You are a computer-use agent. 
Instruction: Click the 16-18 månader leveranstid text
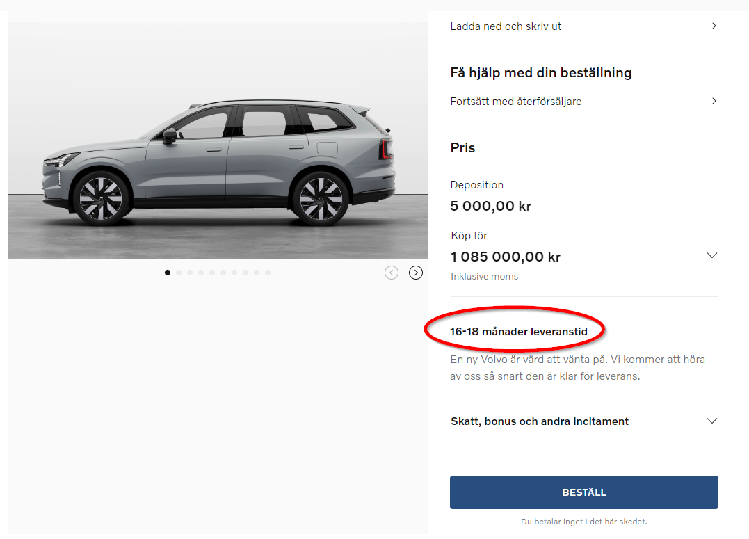point(518,332)
